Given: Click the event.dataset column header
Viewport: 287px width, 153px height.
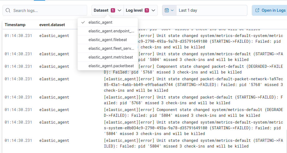Looking at the screenshot, I should coord(52,25).
